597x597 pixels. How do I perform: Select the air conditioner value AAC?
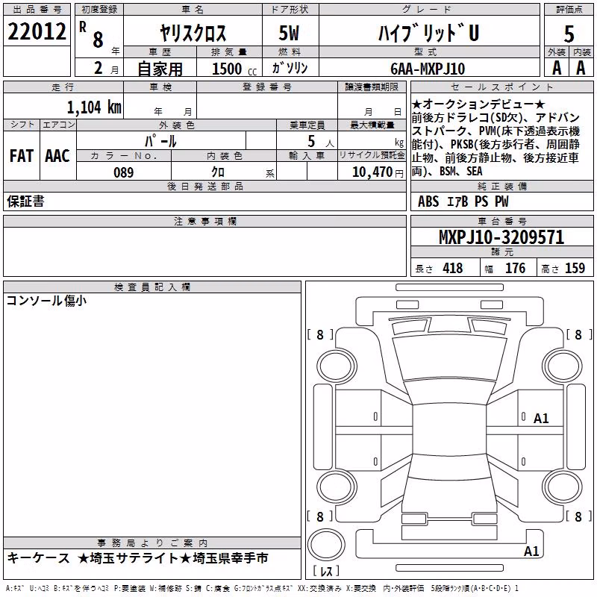57,156
